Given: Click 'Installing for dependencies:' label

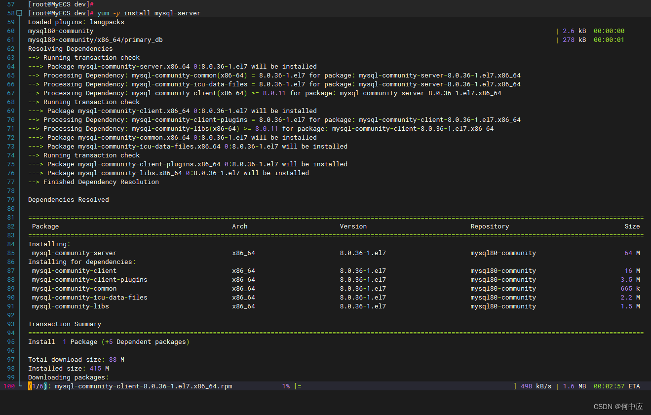Looking at the screenshot, I should (x=82, y=262).
